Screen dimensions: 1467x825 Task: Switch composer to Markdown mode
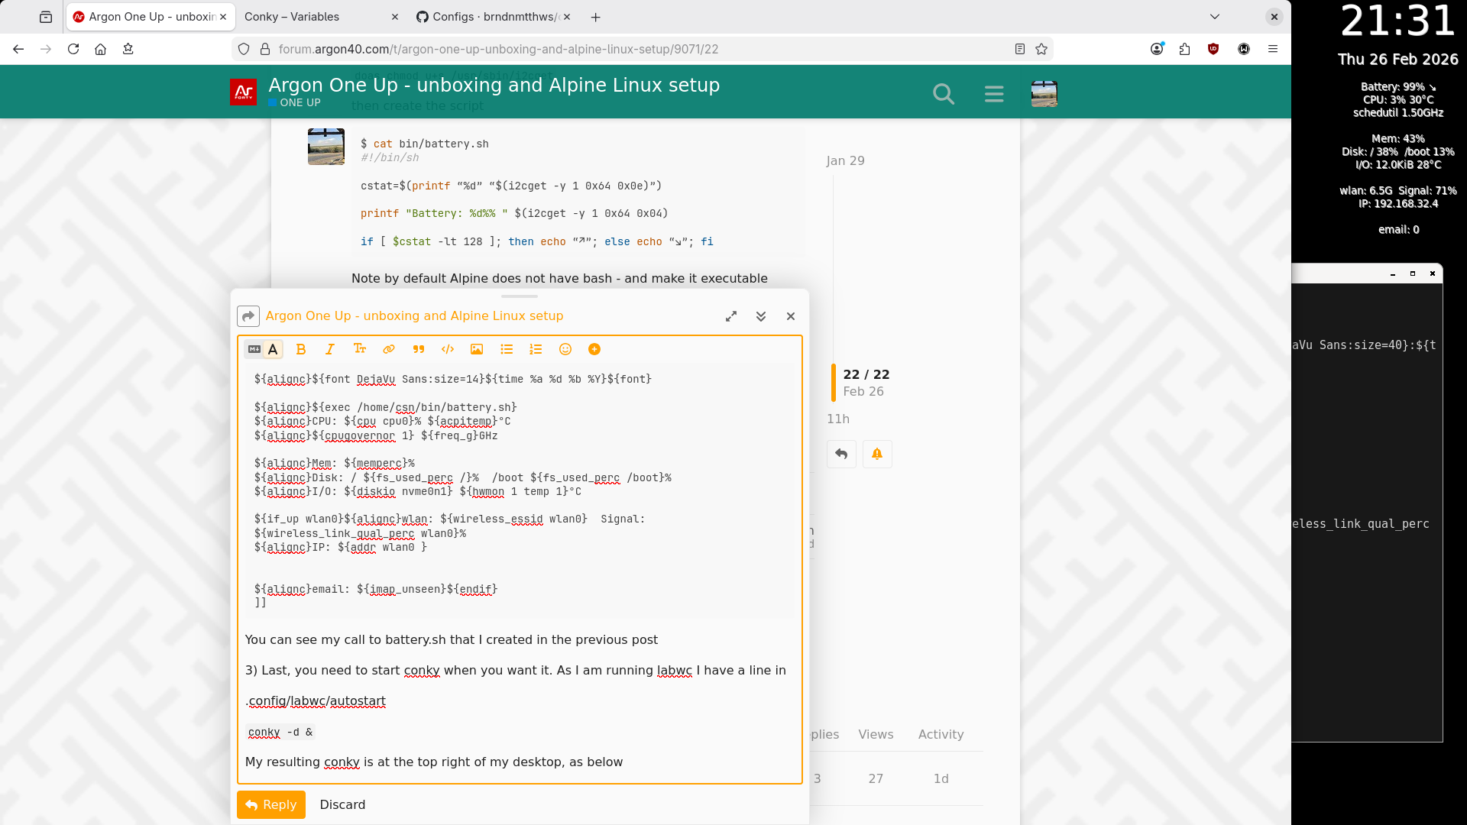tap(254, 349)
